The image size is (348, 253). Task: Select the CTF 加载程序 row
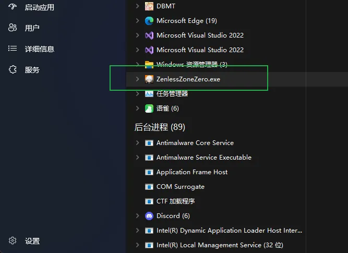(175, 201)
